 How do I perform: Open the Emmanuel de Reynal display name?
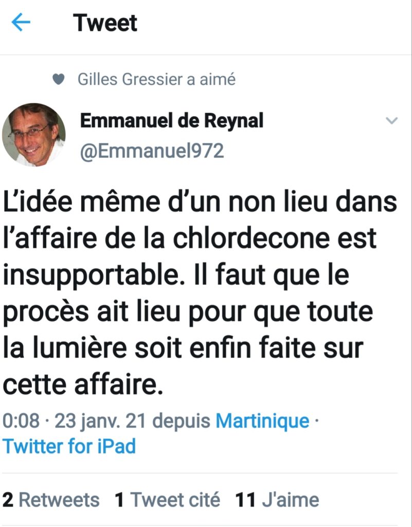coord(172,121)
